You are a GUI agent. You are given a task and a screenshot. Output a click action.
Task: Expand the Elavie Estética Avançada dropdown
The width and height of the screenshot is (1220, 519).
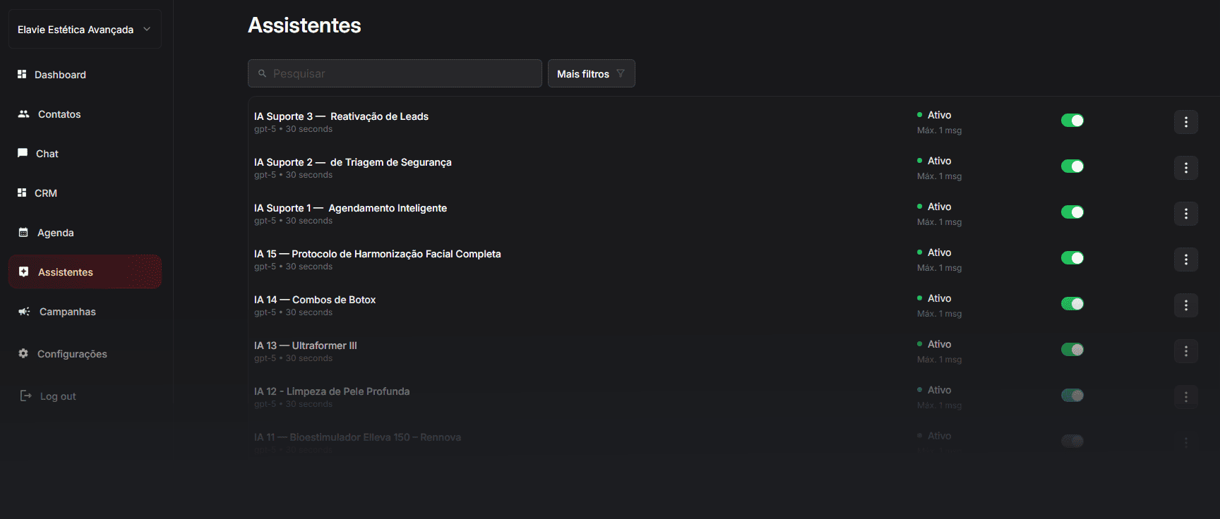pos(85,29)
